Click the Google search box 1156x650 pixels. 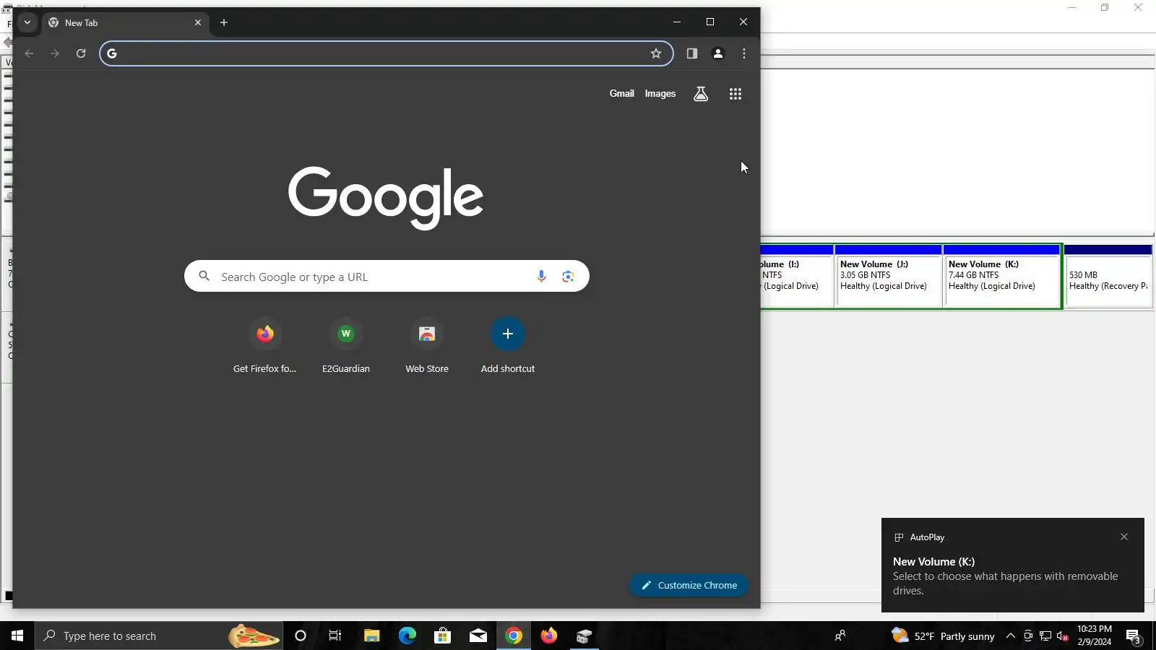(387, 276)
